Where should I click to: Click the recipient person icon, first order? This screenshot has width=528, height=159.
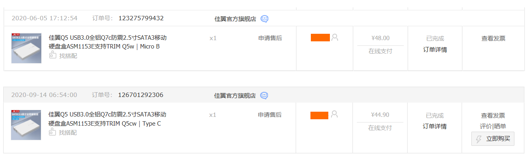(335, 37)
